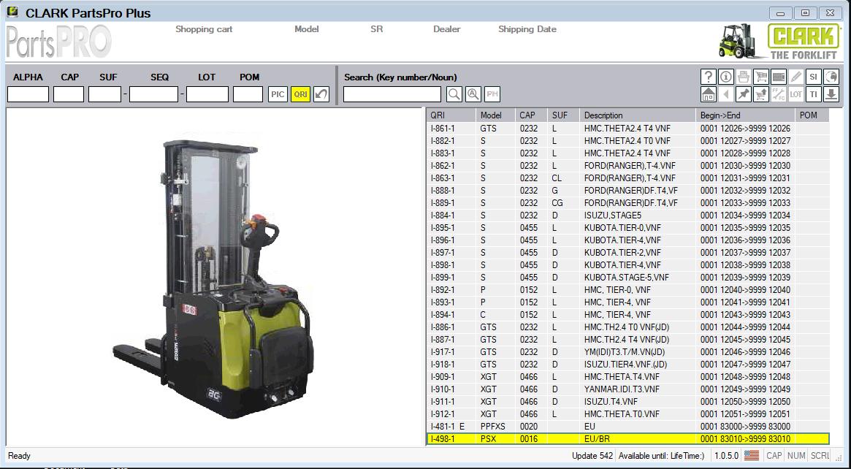Toggle the yellow QRI button
Screen dimensions: 851x469
pyautogui.click(x=300, y=94)
